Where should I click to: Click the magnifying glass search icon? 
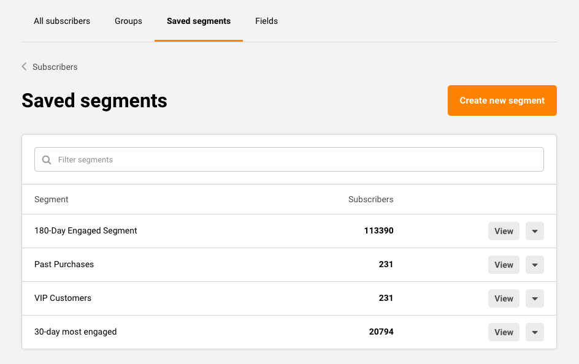[x=47, y=160]
